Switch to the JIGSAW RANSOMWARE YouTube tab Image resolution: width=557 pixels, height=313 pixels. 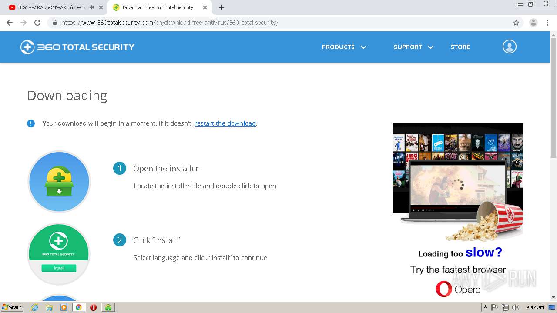point(51,7)
